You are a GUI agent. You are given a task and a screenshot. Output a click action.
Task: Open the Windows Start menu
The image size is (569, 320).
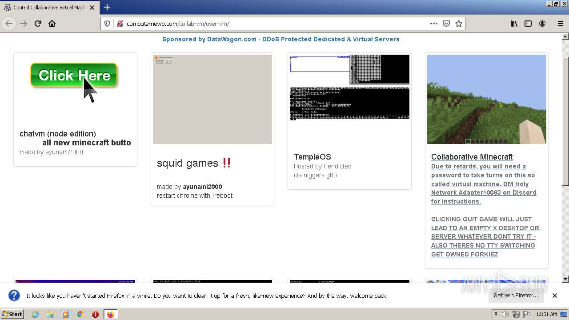click(12, 314)
